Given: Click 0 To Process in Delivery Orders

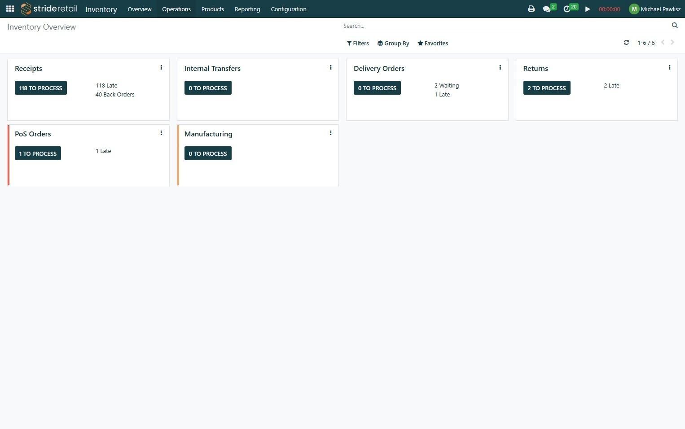Looking at the screenshot, I should coord(377,88).
